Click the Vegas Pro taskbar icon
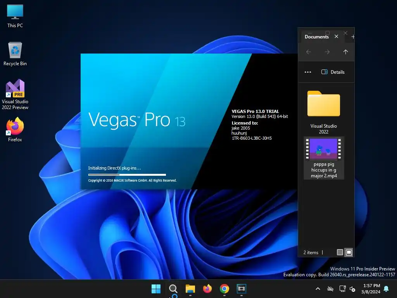The height and width of the screenshot is (298, 397). coord(242,289)
